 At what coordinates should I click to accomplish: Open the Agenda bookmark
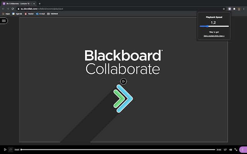coord(17,14)
